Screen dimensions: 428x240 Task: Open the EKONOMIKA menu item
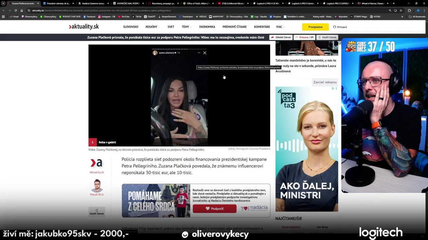pyautogui.click(x=207, y=27)
